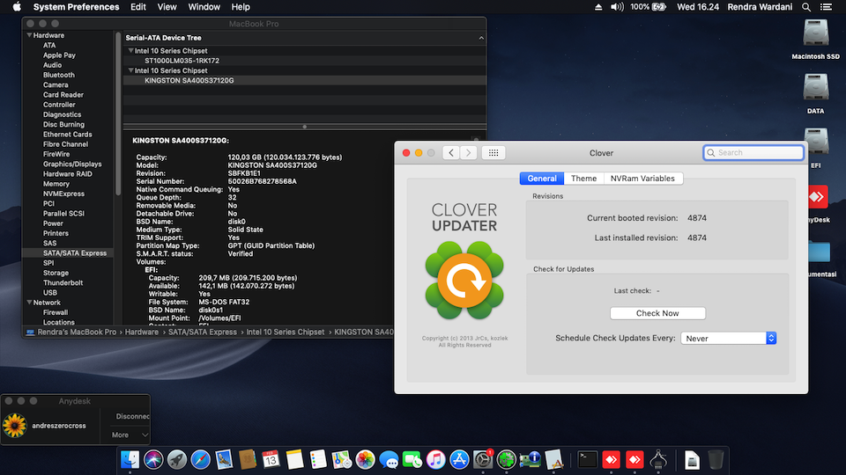The height and width of the screenshot is (475, 846).
Task: Open Maps icon in dock
Action: [342, 459]
